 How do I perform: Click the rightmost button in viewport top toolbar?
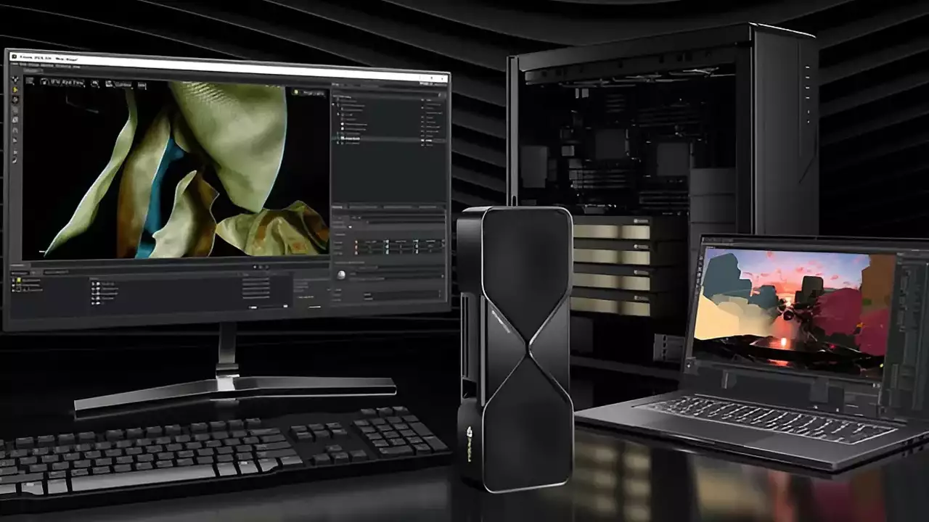click(x=142, y=86)
